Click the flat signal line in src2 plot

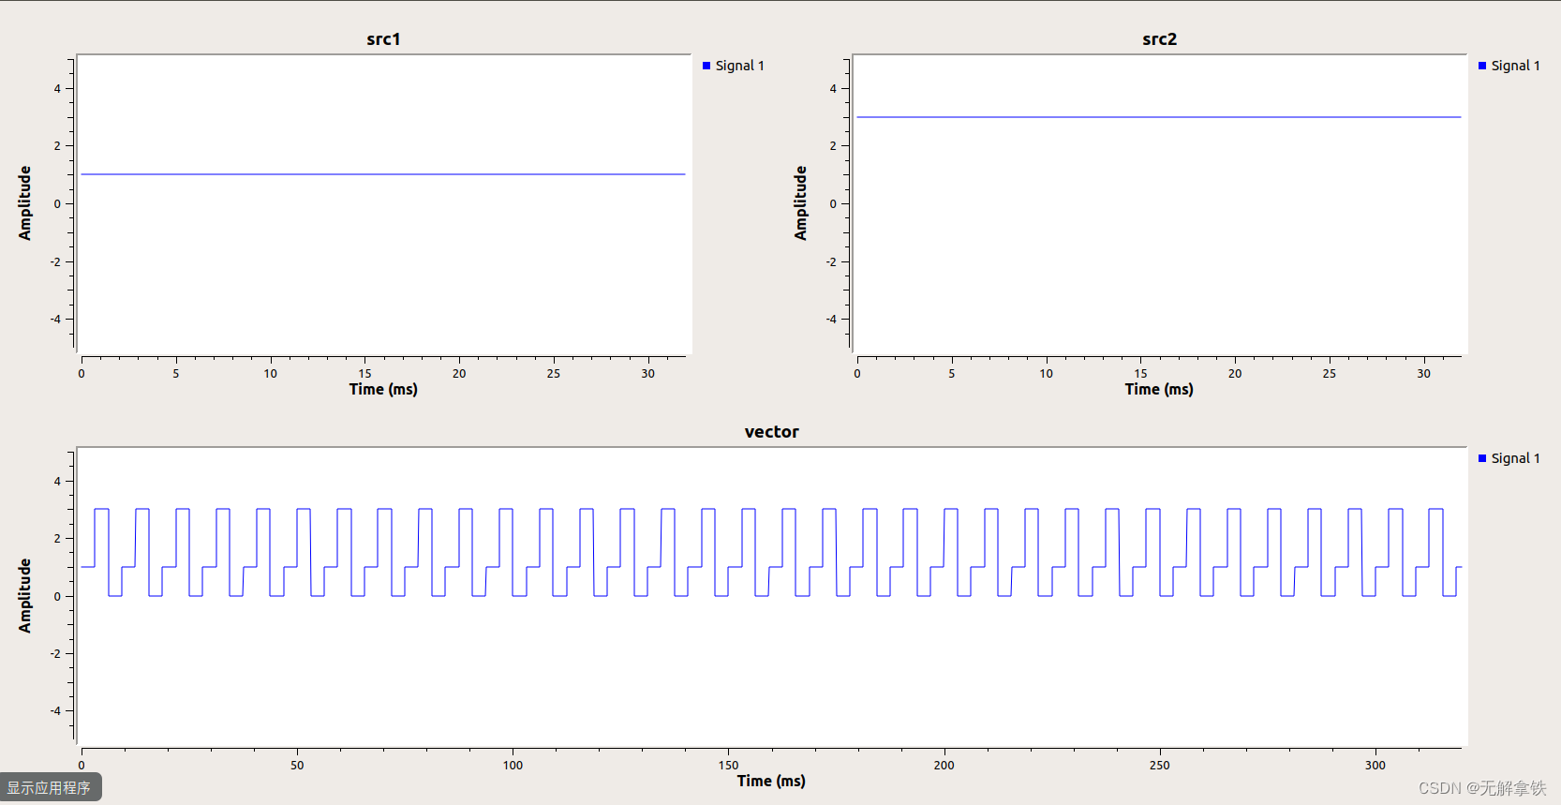pyautogui.click(x=1159, y=117)
